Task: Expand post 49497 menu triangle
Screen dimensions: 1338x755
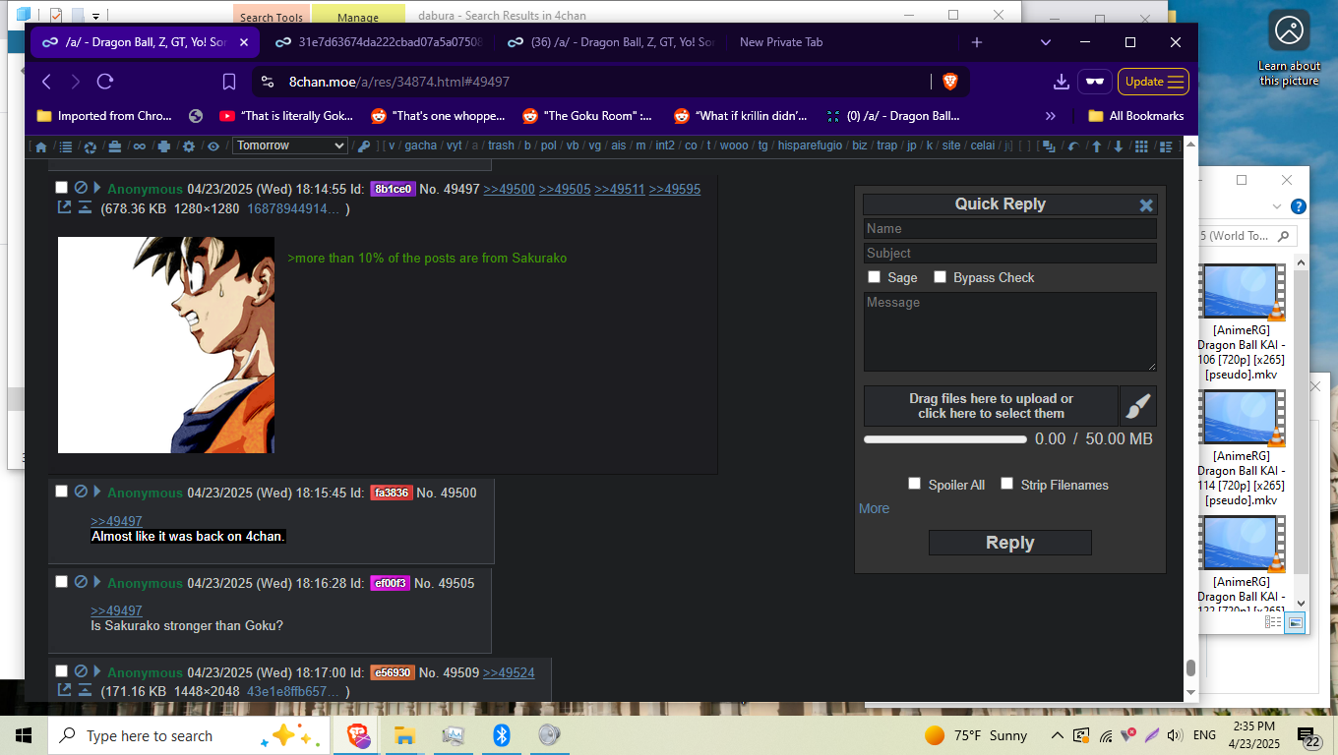Action: [97, 188]
